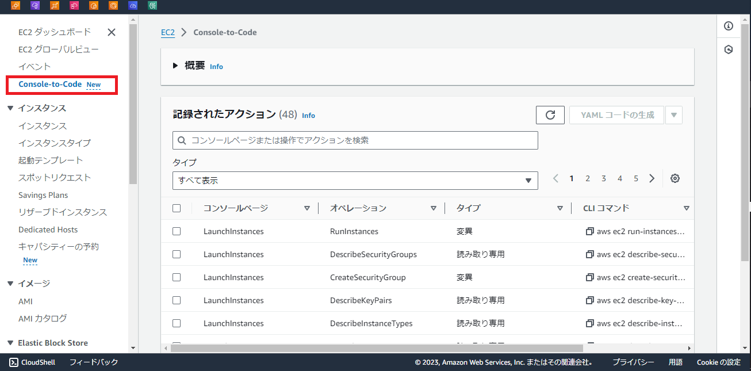
Task: Open スポットリクエスト in the sidebar
Action: click(55, 177)
